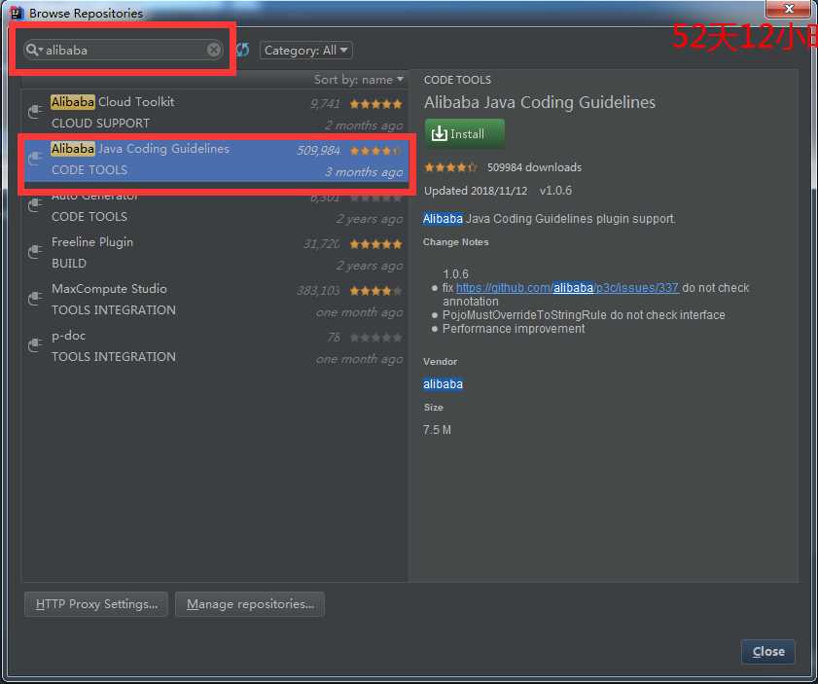Viewport: 818px width, 684px height.
Task: Click the star rating of Freeline Plugin
Action: (x=375, y=243)
